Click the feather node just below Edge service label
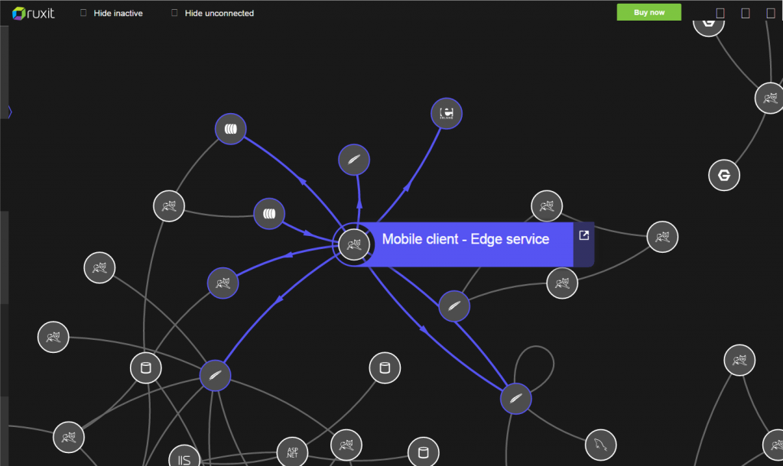Viewport: 783px width, 466px height. click(x=454, y=306)
